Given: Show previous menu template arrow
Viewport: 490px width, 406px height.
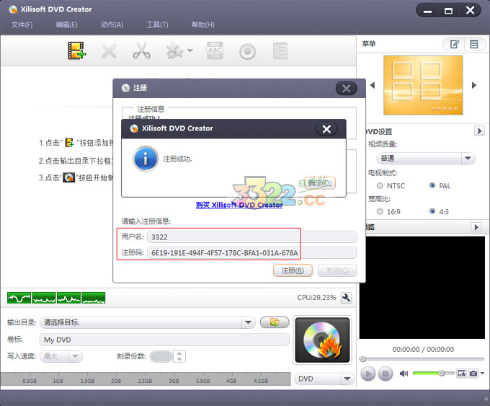Looking at the screenshot, I should pos(373,85).
